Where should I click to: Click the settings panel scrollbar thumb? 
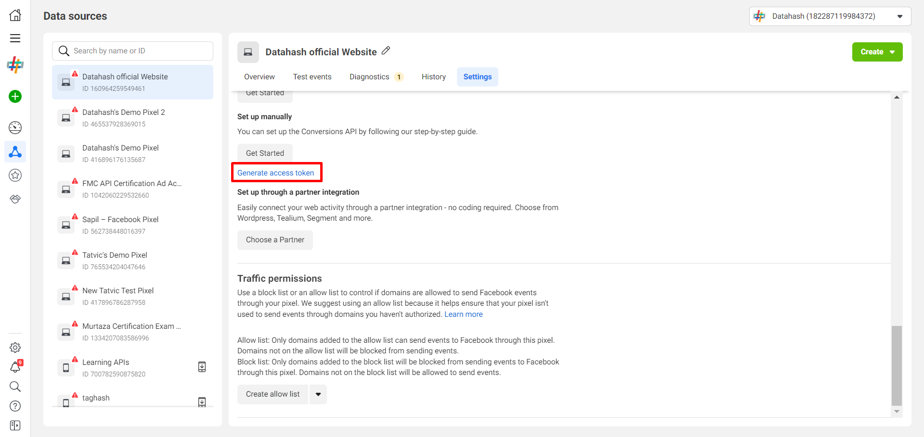pyautogui.click(x=897, y=366)
